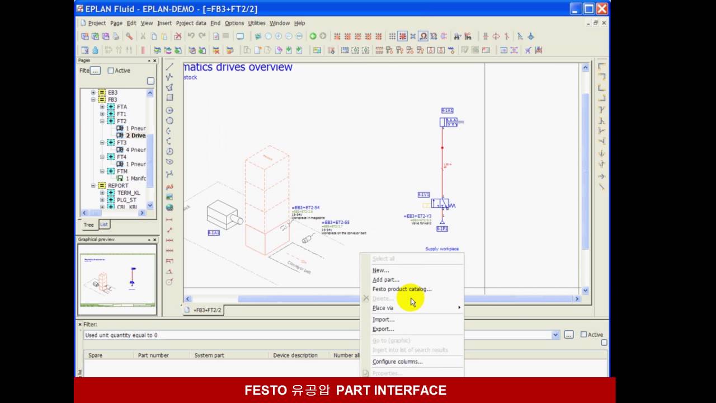Click the parts filter ellipsis button
This screenshot has width=716, height=403.
point(569,335)
